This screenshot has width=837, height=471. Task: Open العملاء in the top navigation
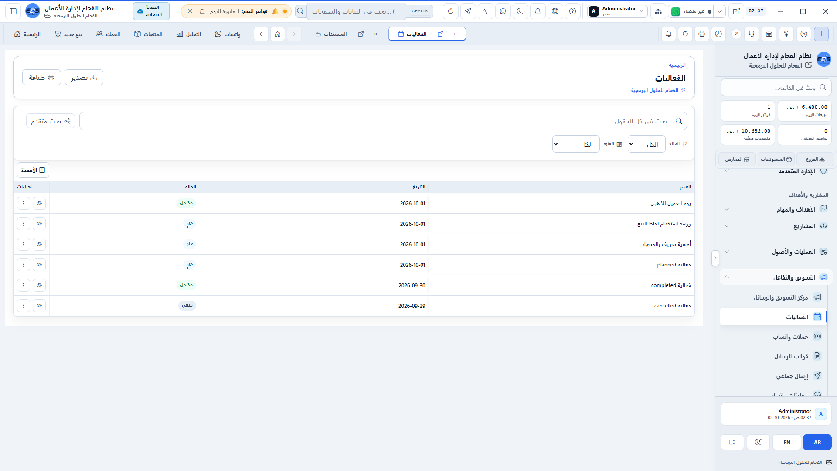coord(108,34)
